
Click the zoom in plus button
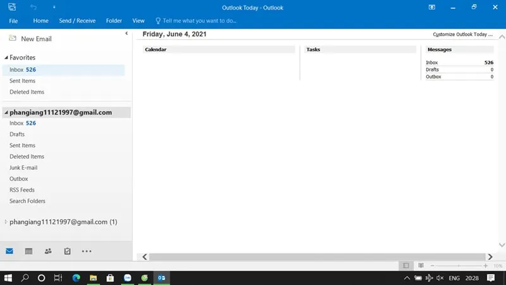pyautogui.click(x=485, y=265)
